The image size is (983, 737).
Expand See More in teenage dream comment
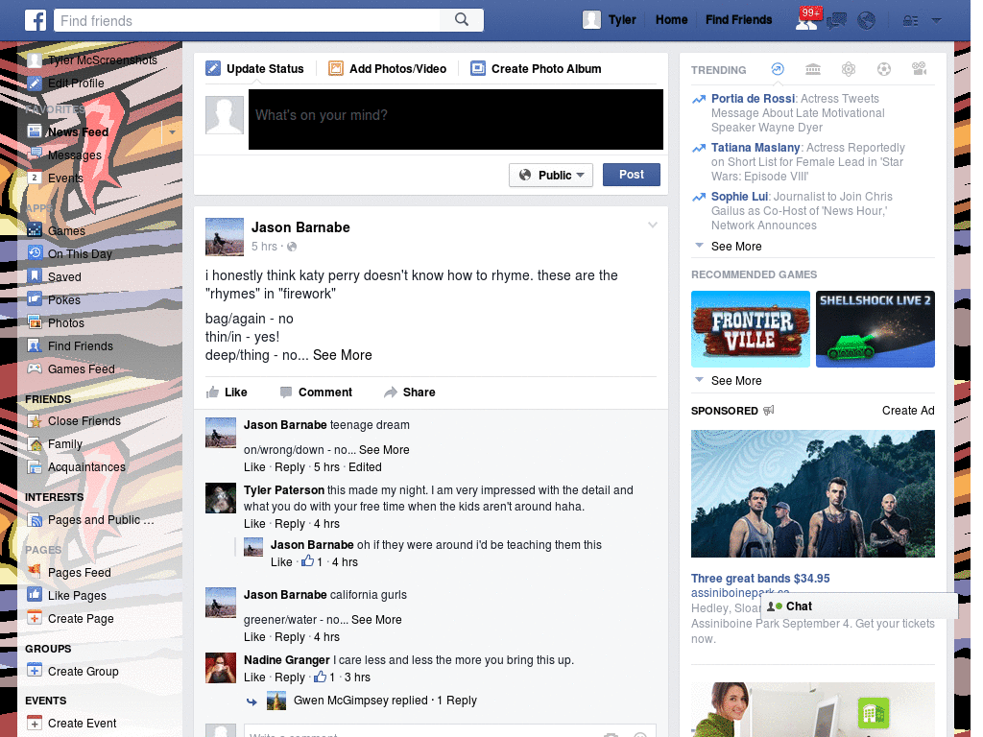click(x=384, y=450)
